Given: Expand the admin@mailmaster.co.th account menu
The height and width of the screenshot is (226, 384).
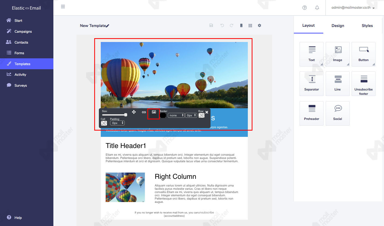Looking at the screenshot, I should click(x=353, y=8).
